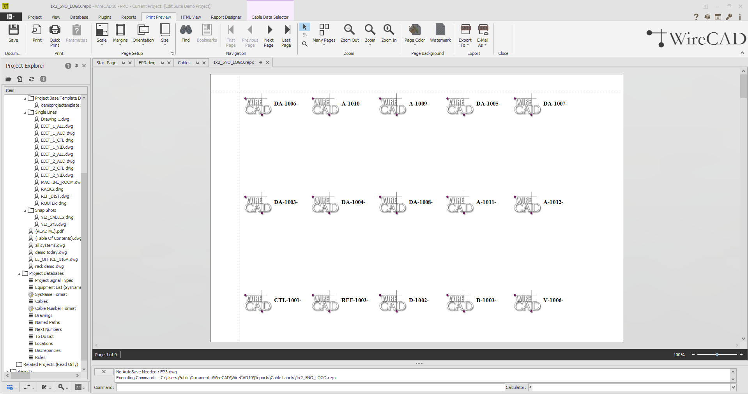Click the X button beside command log

104,372
